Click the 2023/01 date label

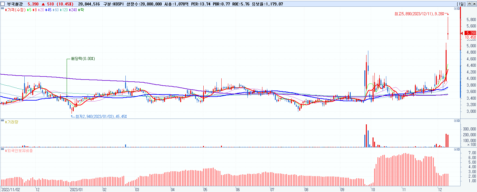pos(76,189)
